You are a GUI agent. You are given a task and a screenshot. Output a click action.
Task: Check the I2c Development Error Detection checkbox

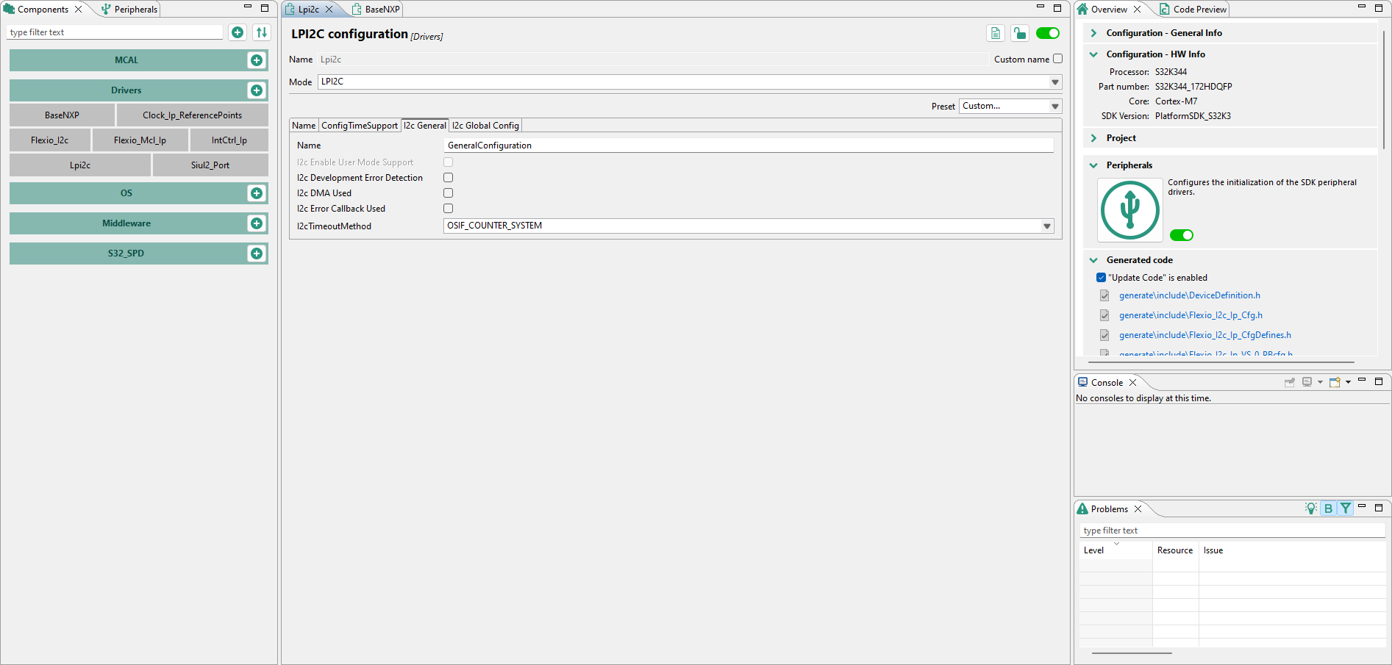pyautogui.click(x=448, y=177)
